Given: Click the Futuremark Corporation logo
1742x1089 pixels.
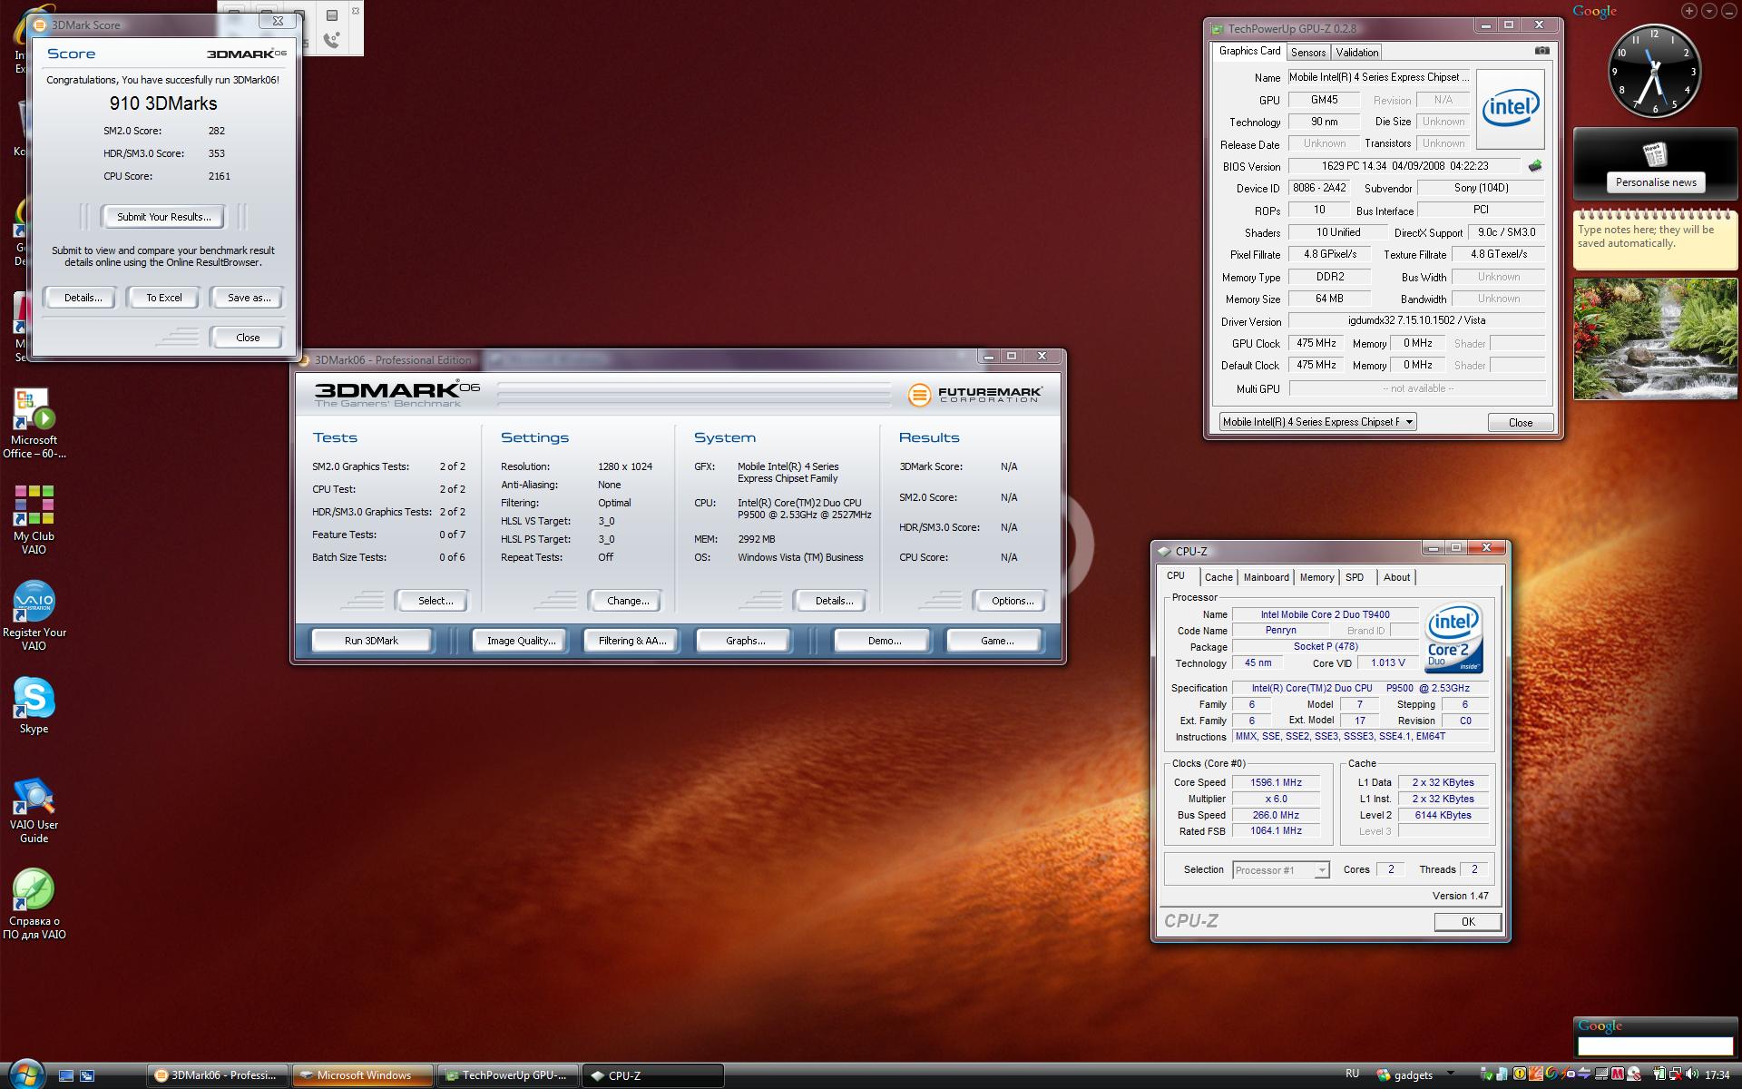Looking at the screenshot, I should point(974,395).
